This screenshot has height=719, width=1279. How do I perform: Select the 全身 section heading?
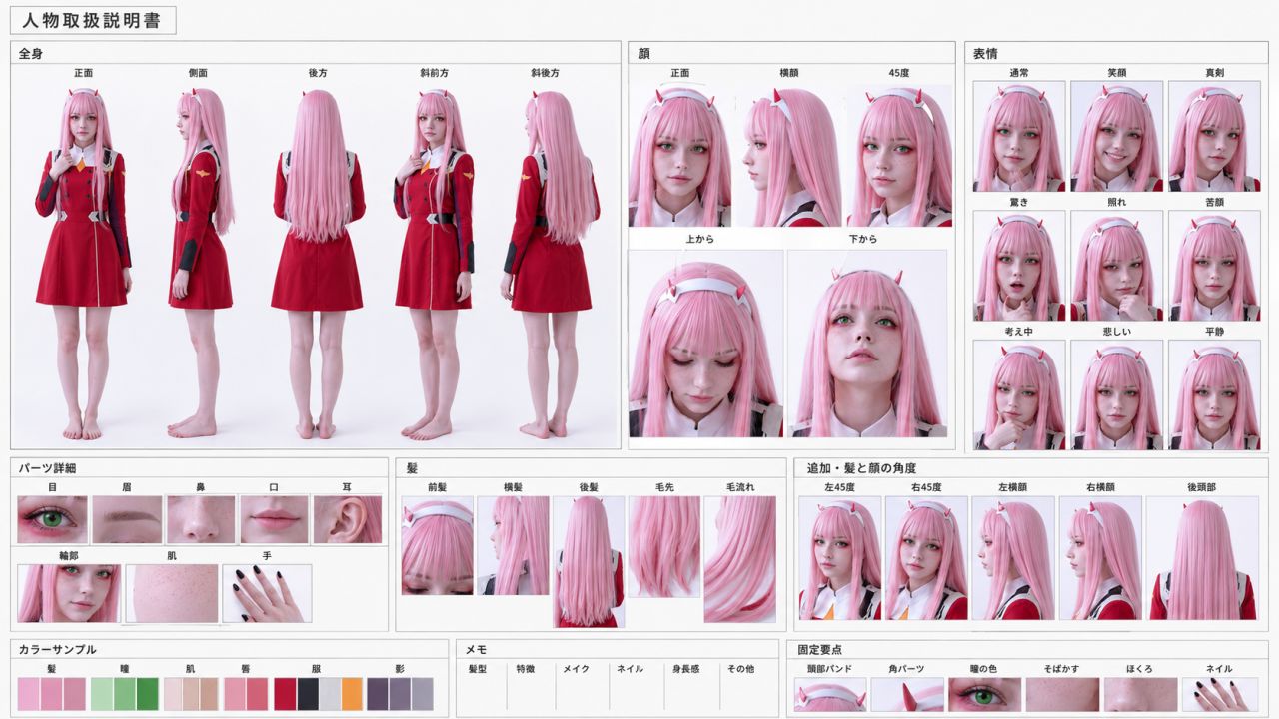pyautogui.click(x=30, y=54)
